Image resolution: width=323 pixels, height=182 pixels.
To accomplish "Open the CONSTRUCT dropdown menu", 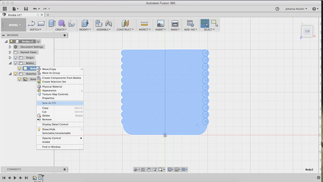I will tap(125, 30).
